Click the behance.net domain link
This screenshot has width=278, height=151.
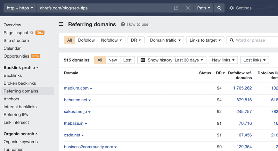[75, 100]
